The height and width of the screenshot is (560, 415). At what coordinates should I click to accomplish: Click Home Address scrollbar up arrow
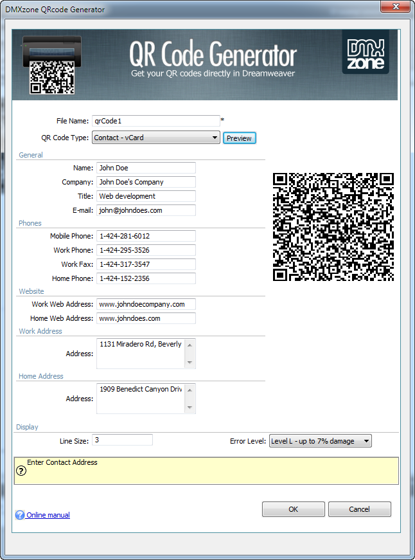click(x=190, y=390)
